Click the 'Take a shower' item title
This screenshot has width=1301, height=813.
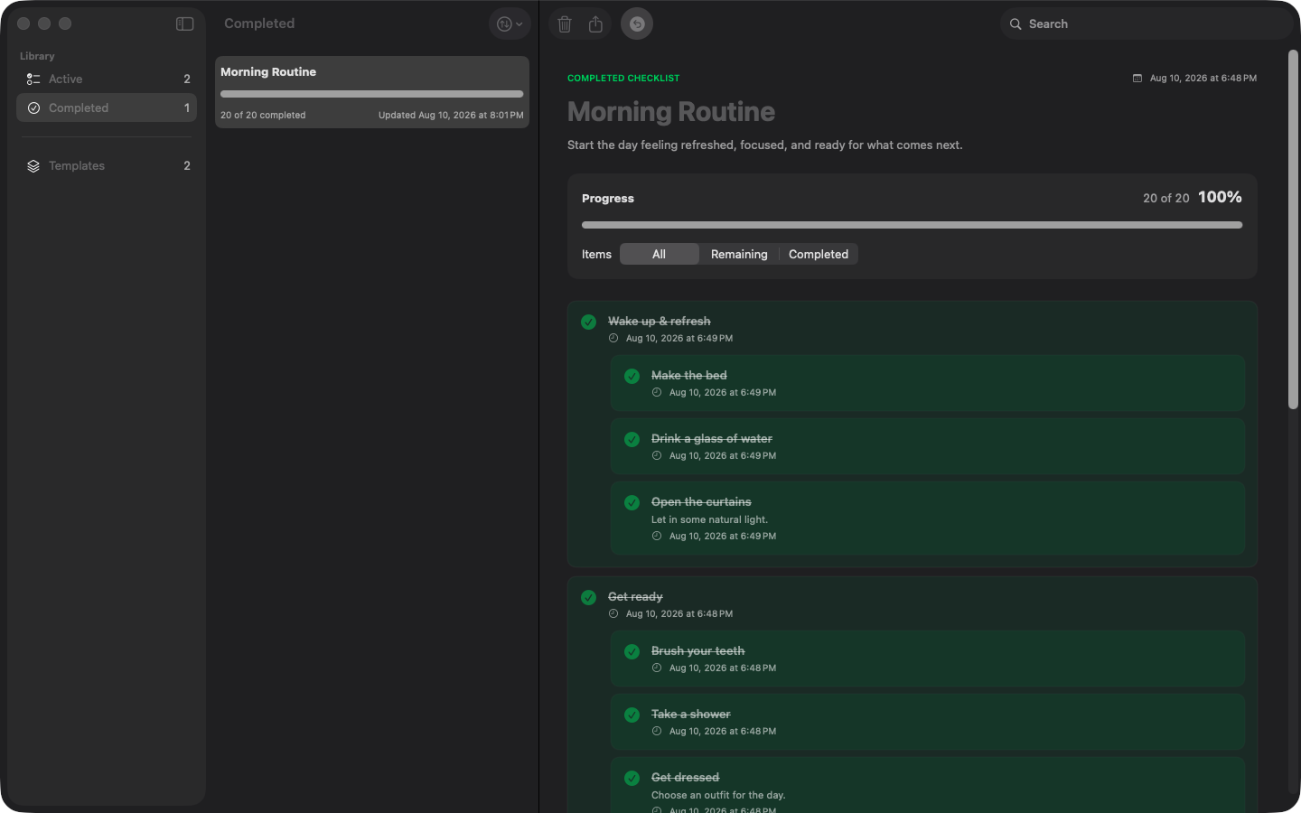click(x=691, y=715)
